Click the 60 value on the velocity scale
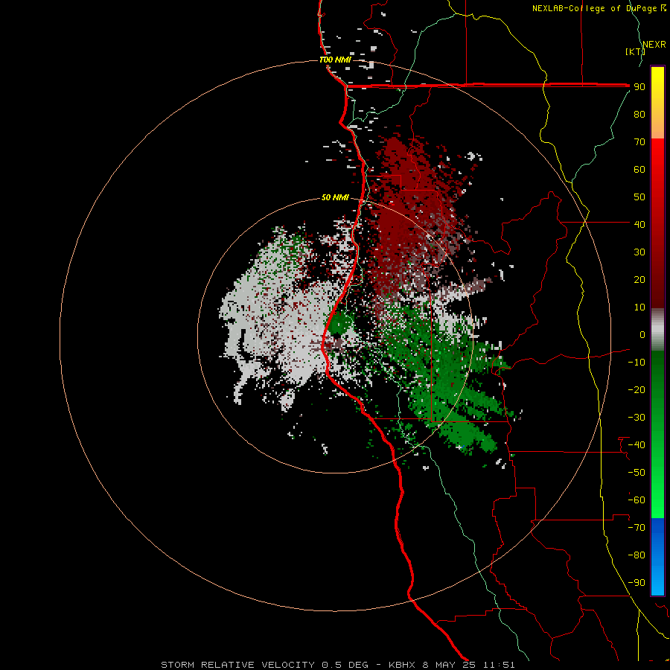The height and width of the screenshot is (670, 670). 639,170
